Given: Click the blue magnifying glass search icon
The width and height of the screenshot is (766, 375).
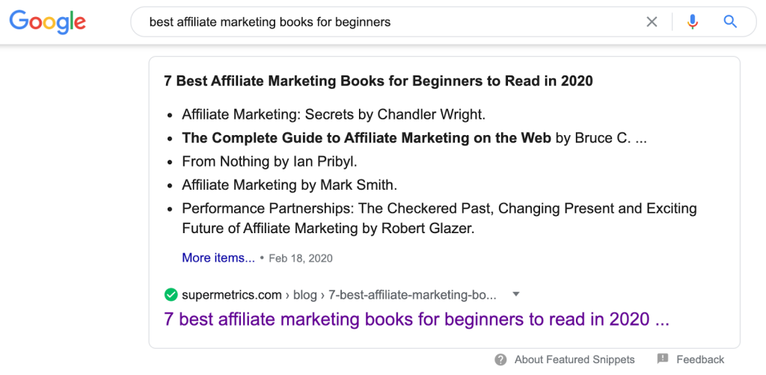Looking at the screenshot, I should [x=730, y=22].
